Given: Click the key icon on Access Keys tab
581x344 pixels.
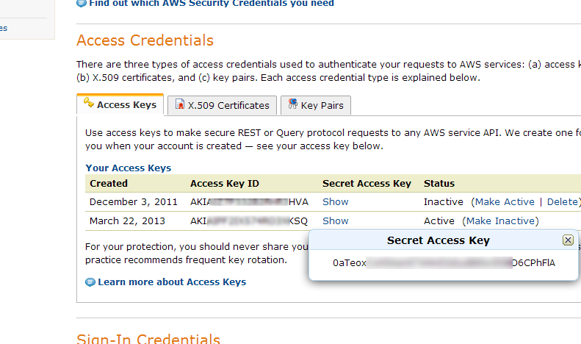Looking at the screenshot, I should [x=89, y=103].
